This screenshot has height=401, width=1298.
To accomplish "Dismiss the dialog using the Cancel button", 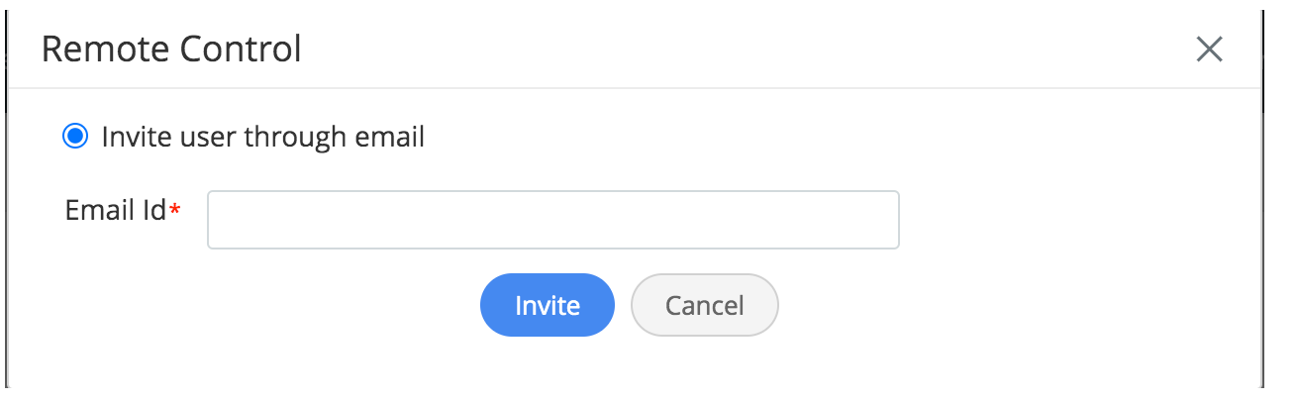I will coord(704,305).
